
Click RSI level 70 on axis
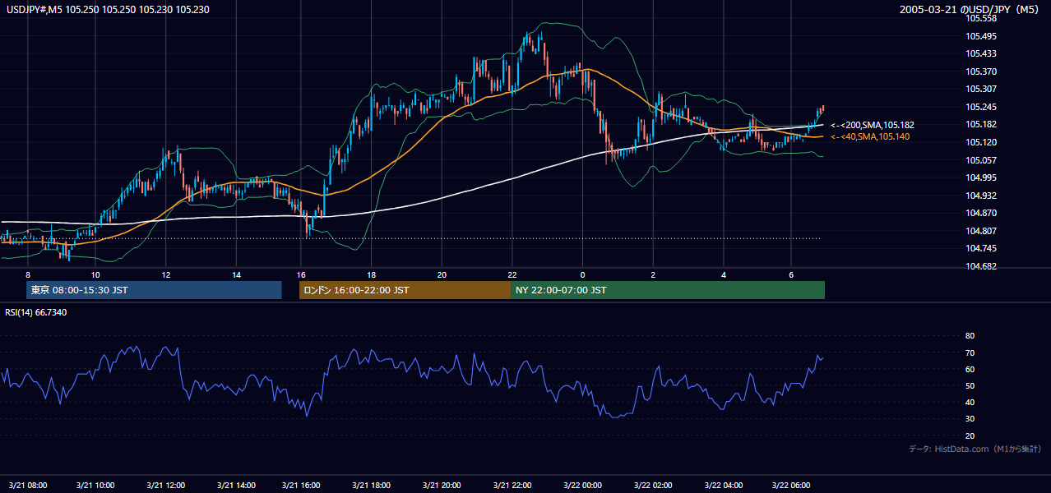[970, 352]
